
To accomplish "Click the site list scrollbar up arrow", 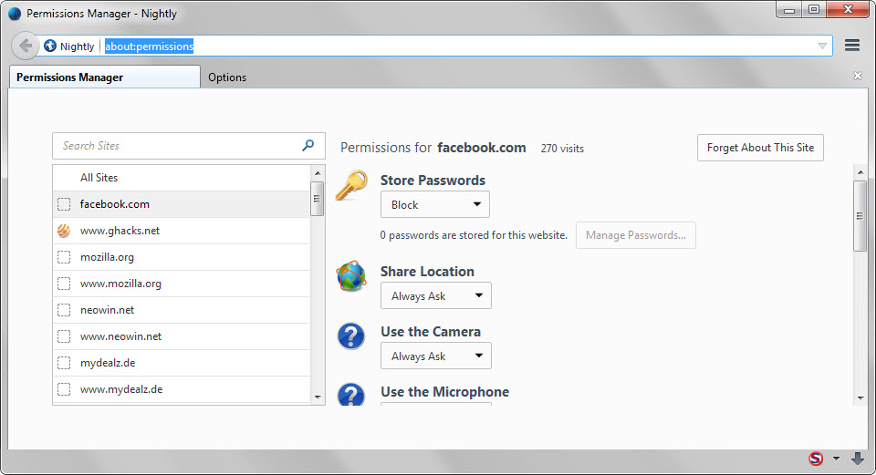I will click(318, 173).
